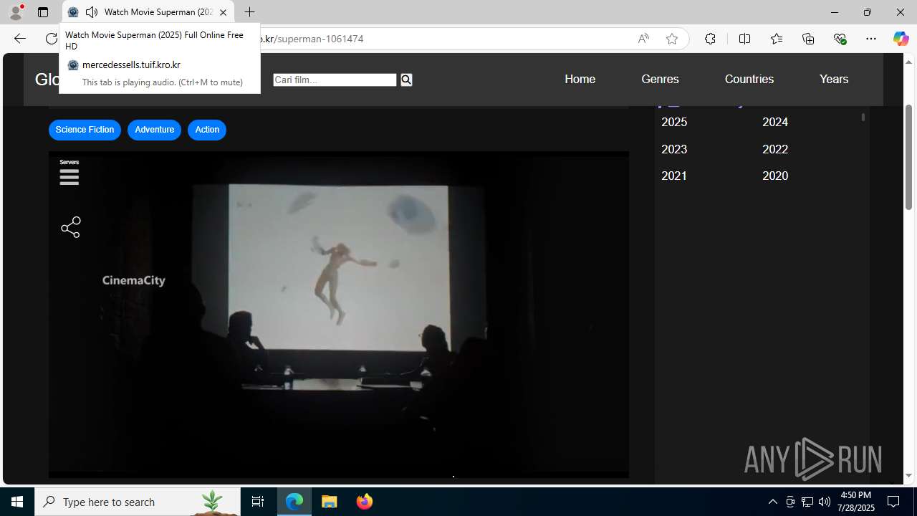Click the taskbar clock and date
The image size is (917, 516).
[856, 502]
